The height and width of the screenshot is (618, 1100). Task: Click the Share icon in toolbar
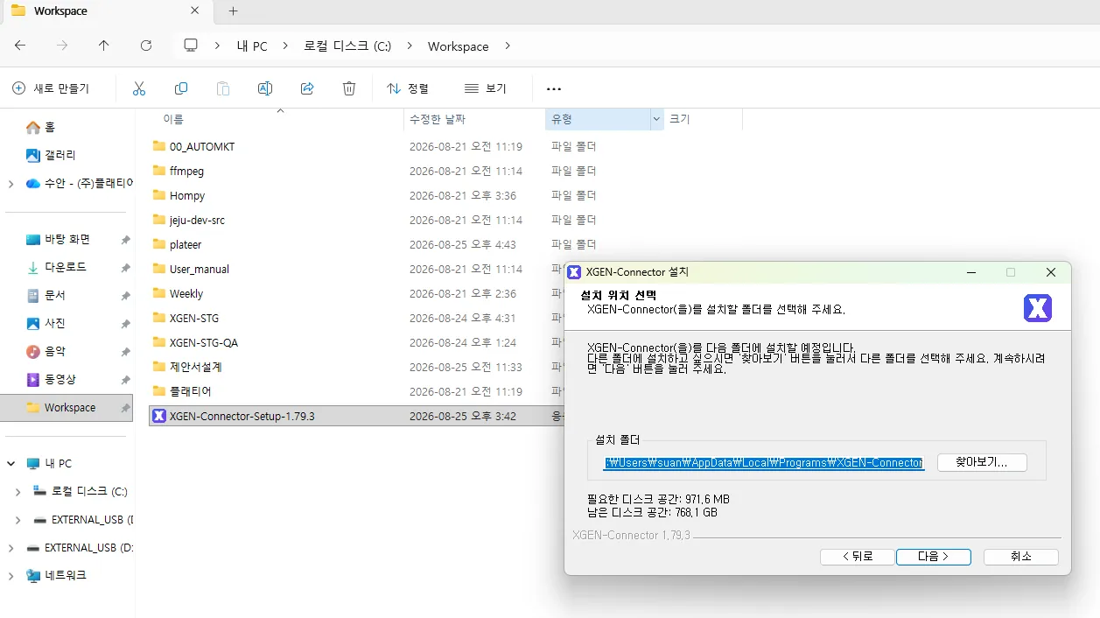307,88
